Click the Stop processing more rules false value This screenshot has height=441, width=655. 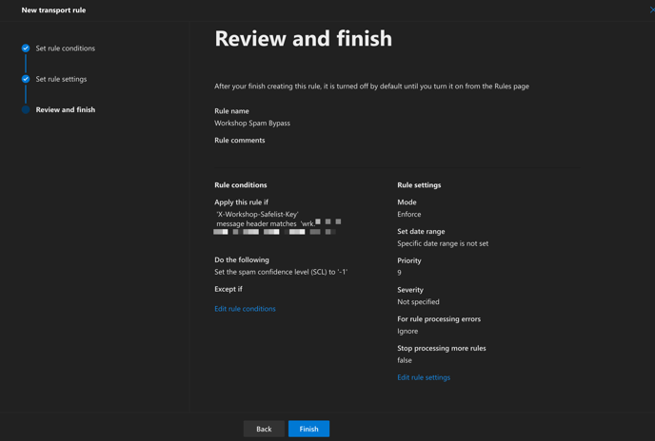pyautogui.click(x=405, y=360)
